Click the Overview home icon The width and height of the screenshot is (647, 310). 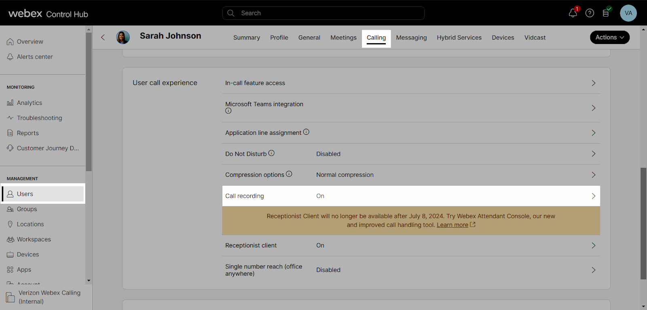(10, 42)
